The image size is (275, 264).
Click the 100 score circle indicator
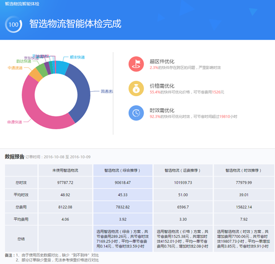click(13, 25)
